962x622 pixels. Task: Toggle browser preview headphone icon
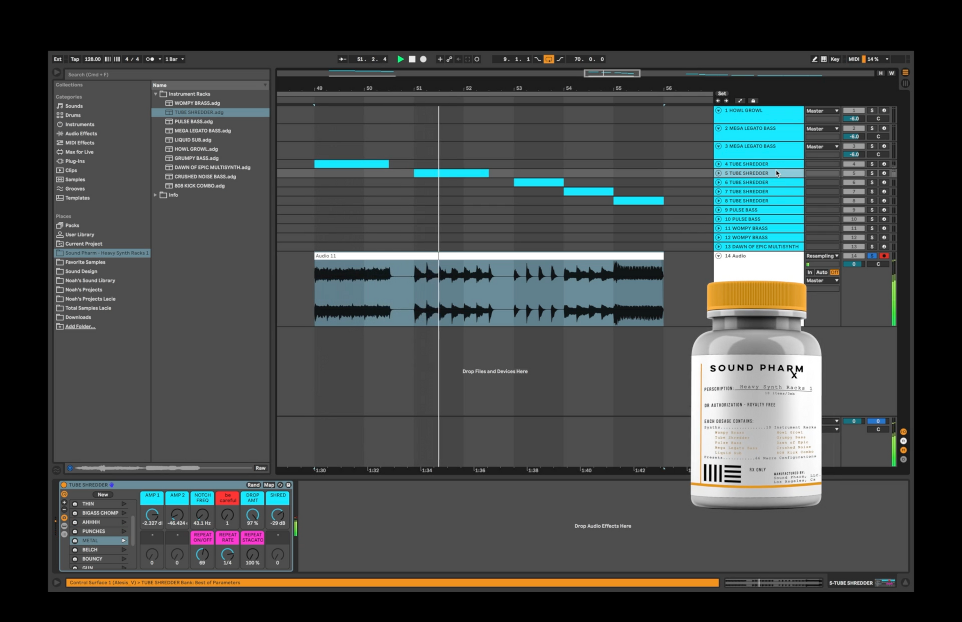[70, 468]
